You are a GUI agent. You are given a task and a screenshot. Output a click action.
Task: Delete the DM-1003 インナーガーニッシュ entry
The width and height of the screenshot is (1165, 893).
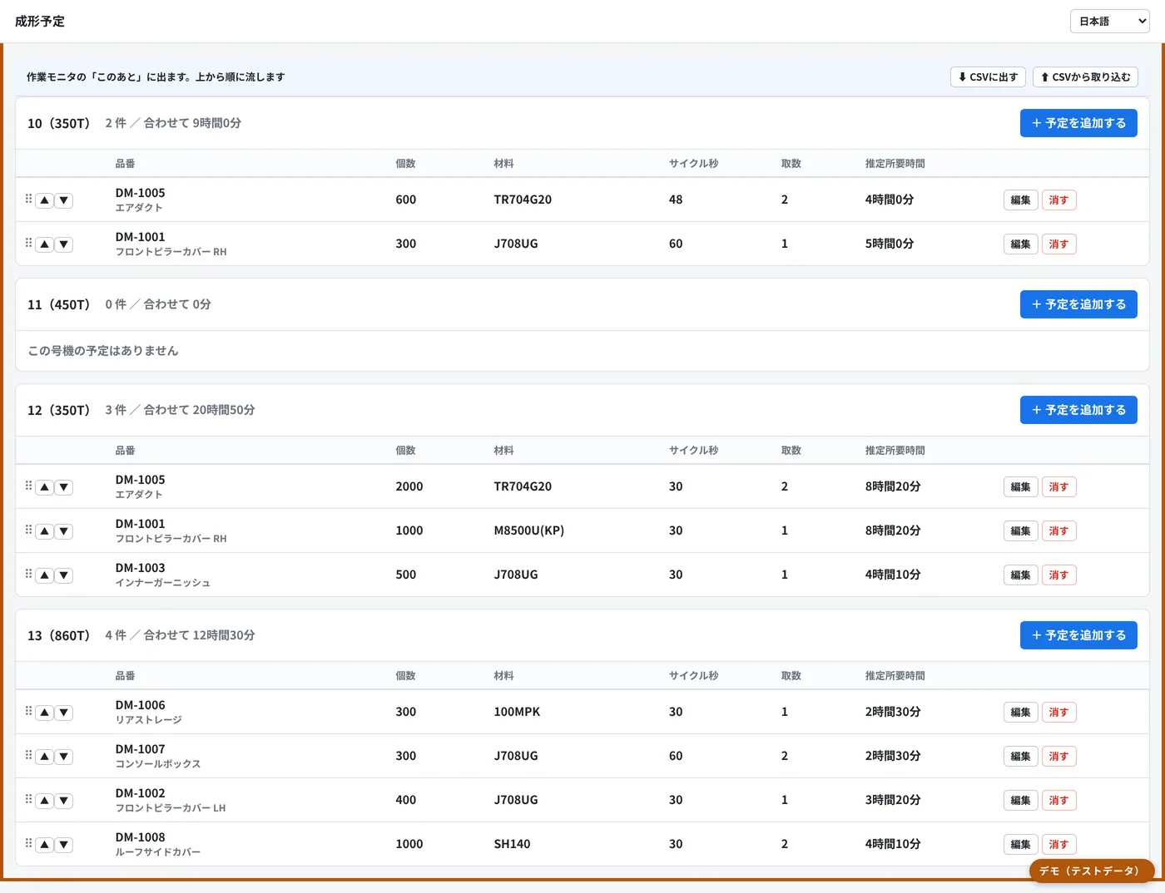[x=1058, y=575]
